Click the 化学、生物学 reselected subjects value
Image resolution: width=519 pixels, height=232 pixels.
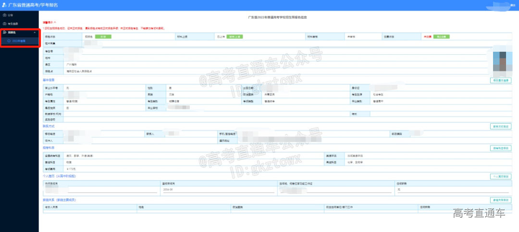pos(354,162)
